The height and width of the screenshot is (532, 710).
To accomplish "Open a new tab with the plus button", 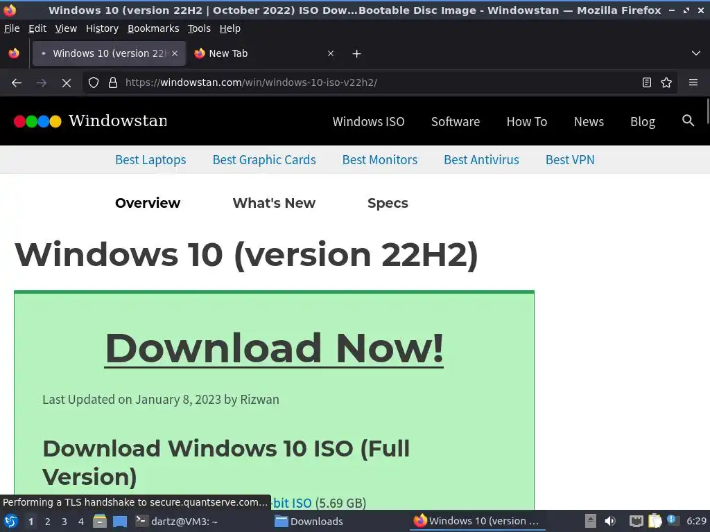I will 357,54.
